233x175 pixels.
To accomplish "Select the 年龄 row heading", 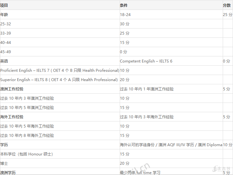I will [4, 15].
